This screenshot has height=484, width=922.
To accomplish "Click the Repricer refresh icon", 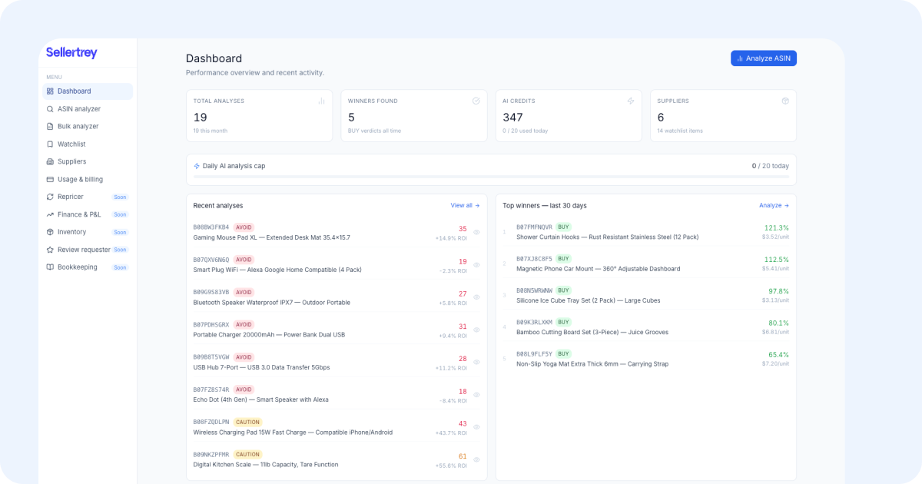I will 50,197.
